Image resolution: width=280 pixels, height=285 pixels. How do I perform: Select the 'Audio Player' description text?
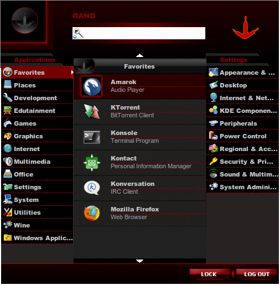(x=127, y=90)
